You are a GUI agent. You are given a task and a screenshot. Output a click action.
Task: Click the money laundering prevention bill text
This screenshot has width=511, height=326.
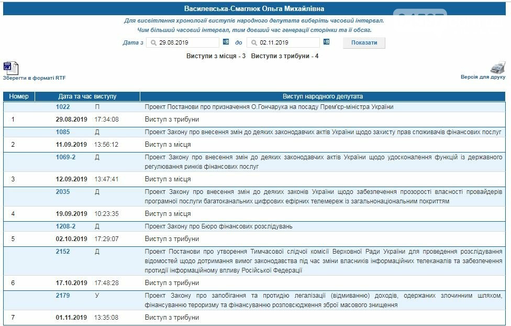click(323, 300)
